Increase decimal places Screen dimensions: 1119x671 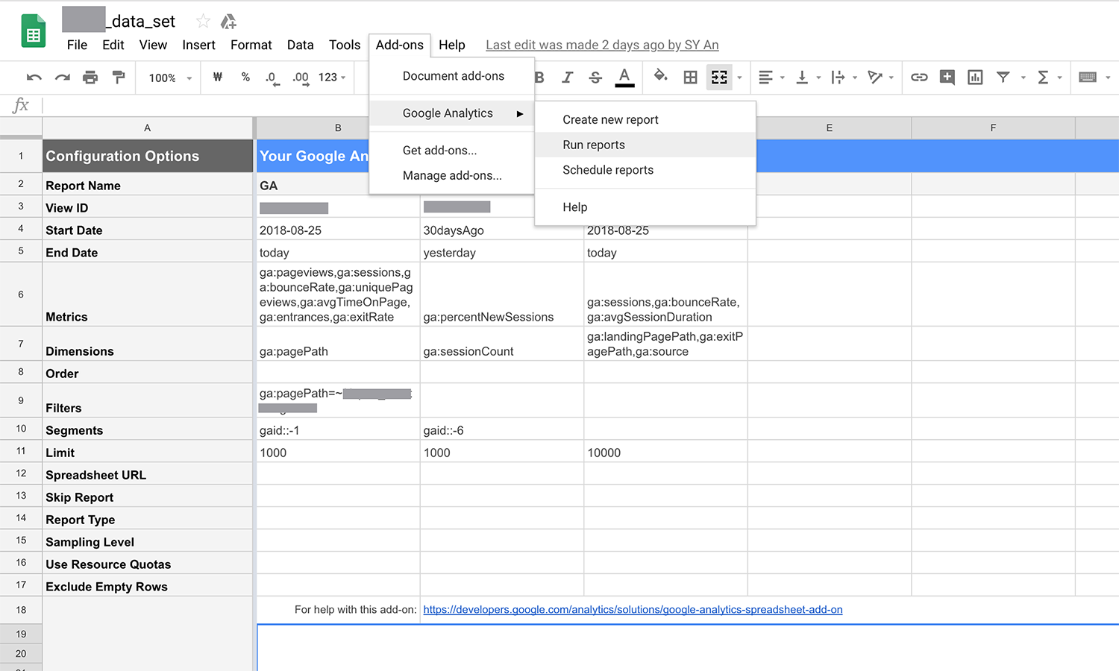pyautogui.click(x=301, y=78)
